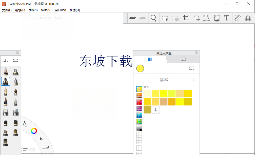Pick the Flood Fill paint bucket

click(x=217, y=18)
